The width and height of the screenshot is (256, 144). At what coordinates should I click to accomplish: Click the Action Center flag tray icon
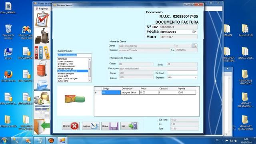pyautogui.click(x=227, y=140)
